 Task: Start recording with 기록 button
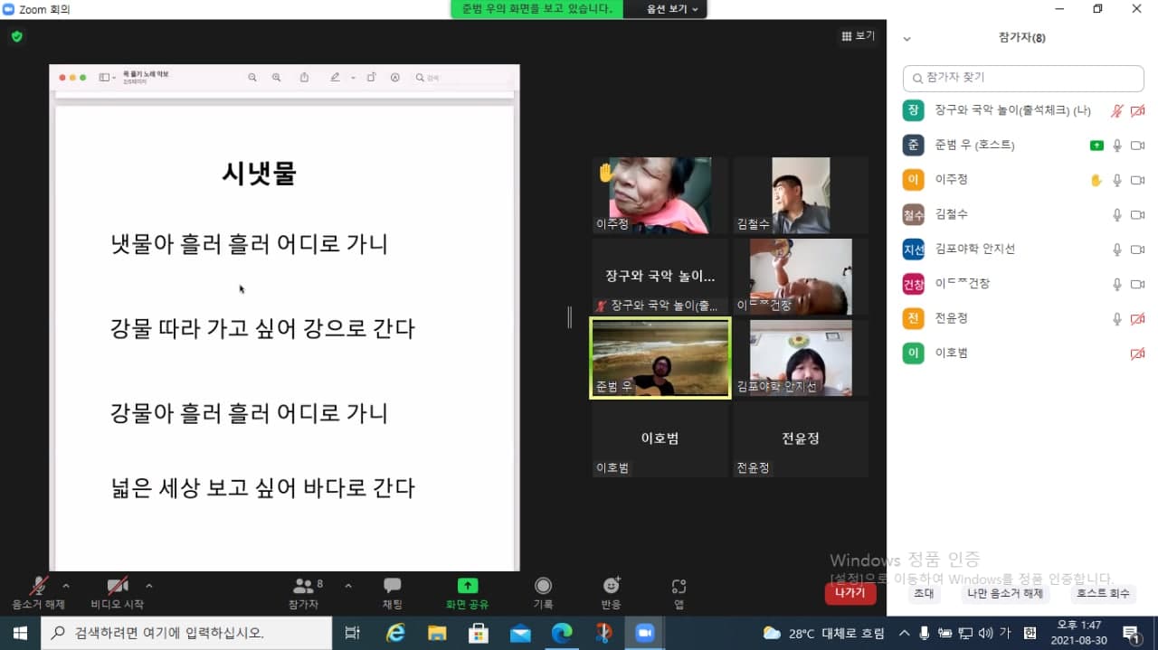coord(543,593)
